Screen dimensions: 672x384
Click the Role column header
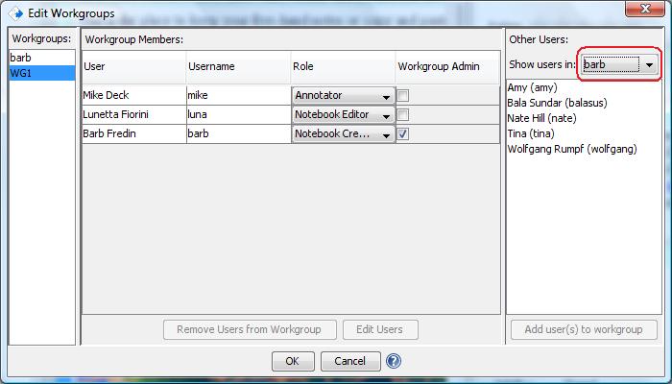[344, 67]
